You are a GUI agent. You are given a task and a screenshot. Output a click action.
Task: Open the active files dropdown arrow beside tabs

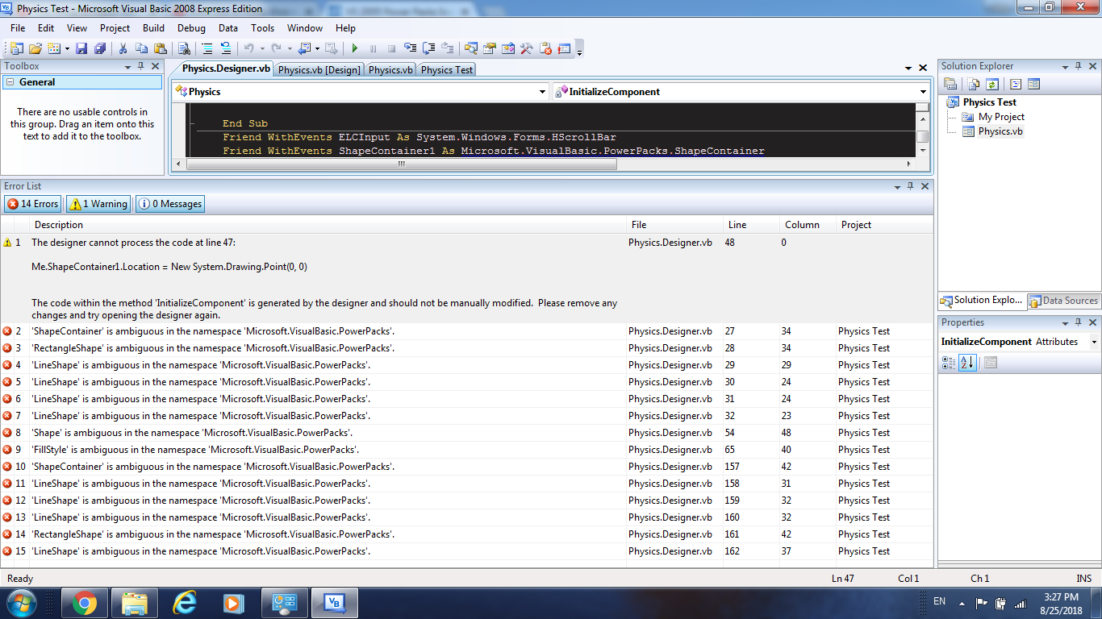tap(908, 69)
